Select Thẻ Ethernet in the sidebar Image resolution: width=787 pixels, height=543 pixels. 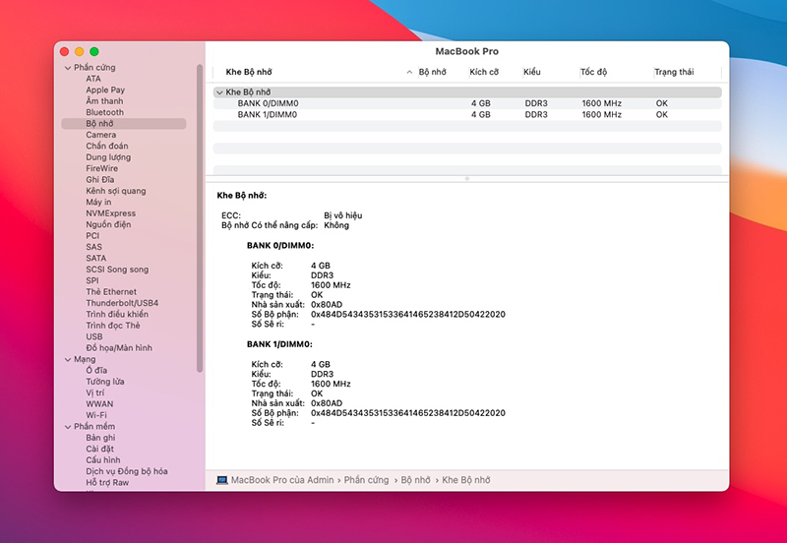tap(111, 291)
